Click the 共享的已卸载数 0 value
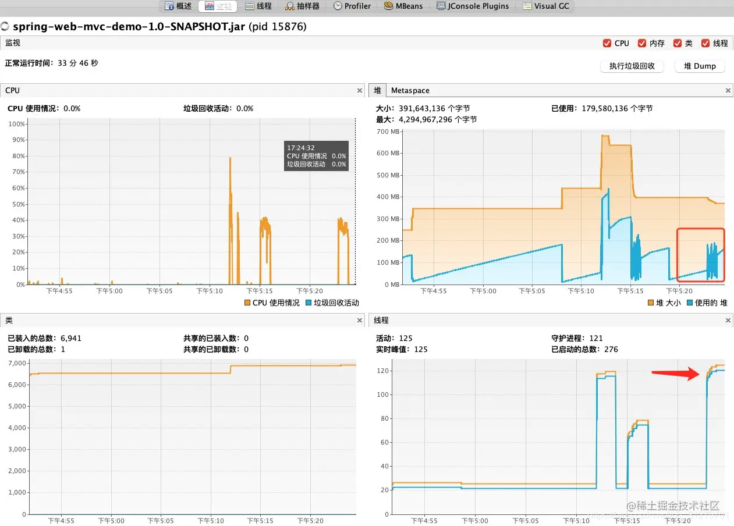This screenshot has width=734, height=526. tap(246, 349)
